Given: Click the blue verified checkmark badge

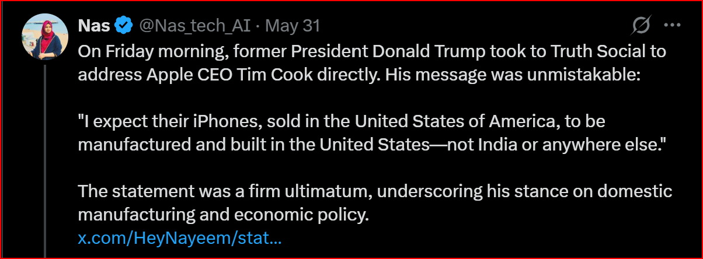Looking at the screenshot, I should (123, 26).
